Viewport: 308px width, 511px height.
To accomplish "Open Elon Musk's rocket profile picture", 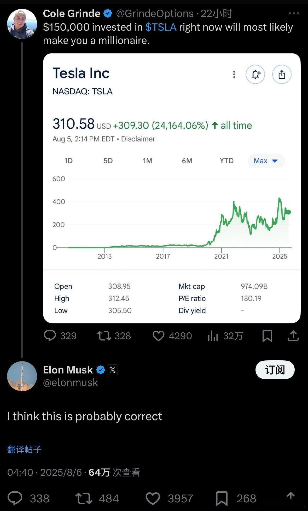I will click(22, 376).
